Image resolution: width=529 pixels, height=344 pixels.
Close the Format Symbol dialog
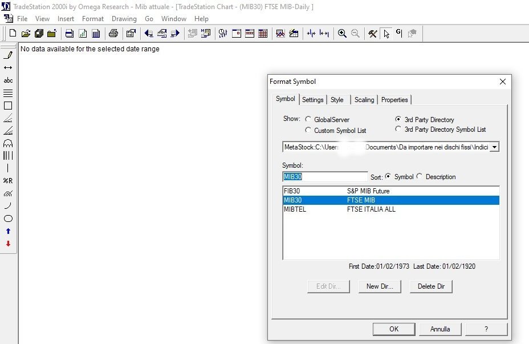pos(503,82)
